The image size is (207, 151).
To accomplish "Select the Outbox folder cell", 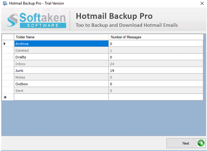I will tap(61, 84).
